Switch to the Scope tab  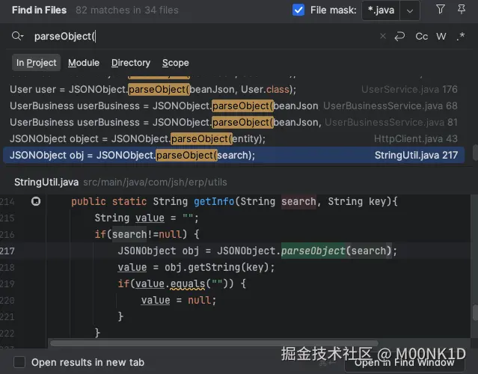(176, 63)
